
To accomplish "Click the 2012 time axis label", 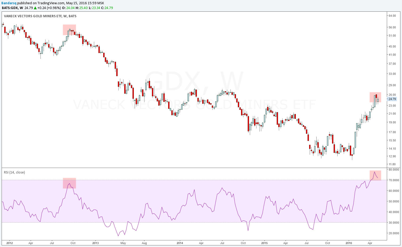I will 10,243.
